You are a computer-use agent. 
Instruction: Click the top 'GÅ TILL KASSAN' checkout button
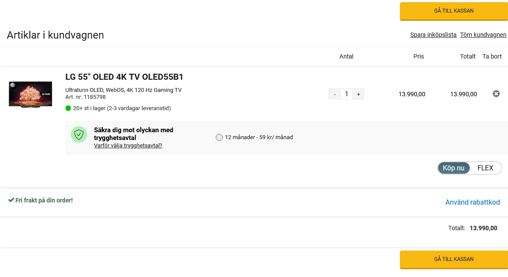(454, 11)
